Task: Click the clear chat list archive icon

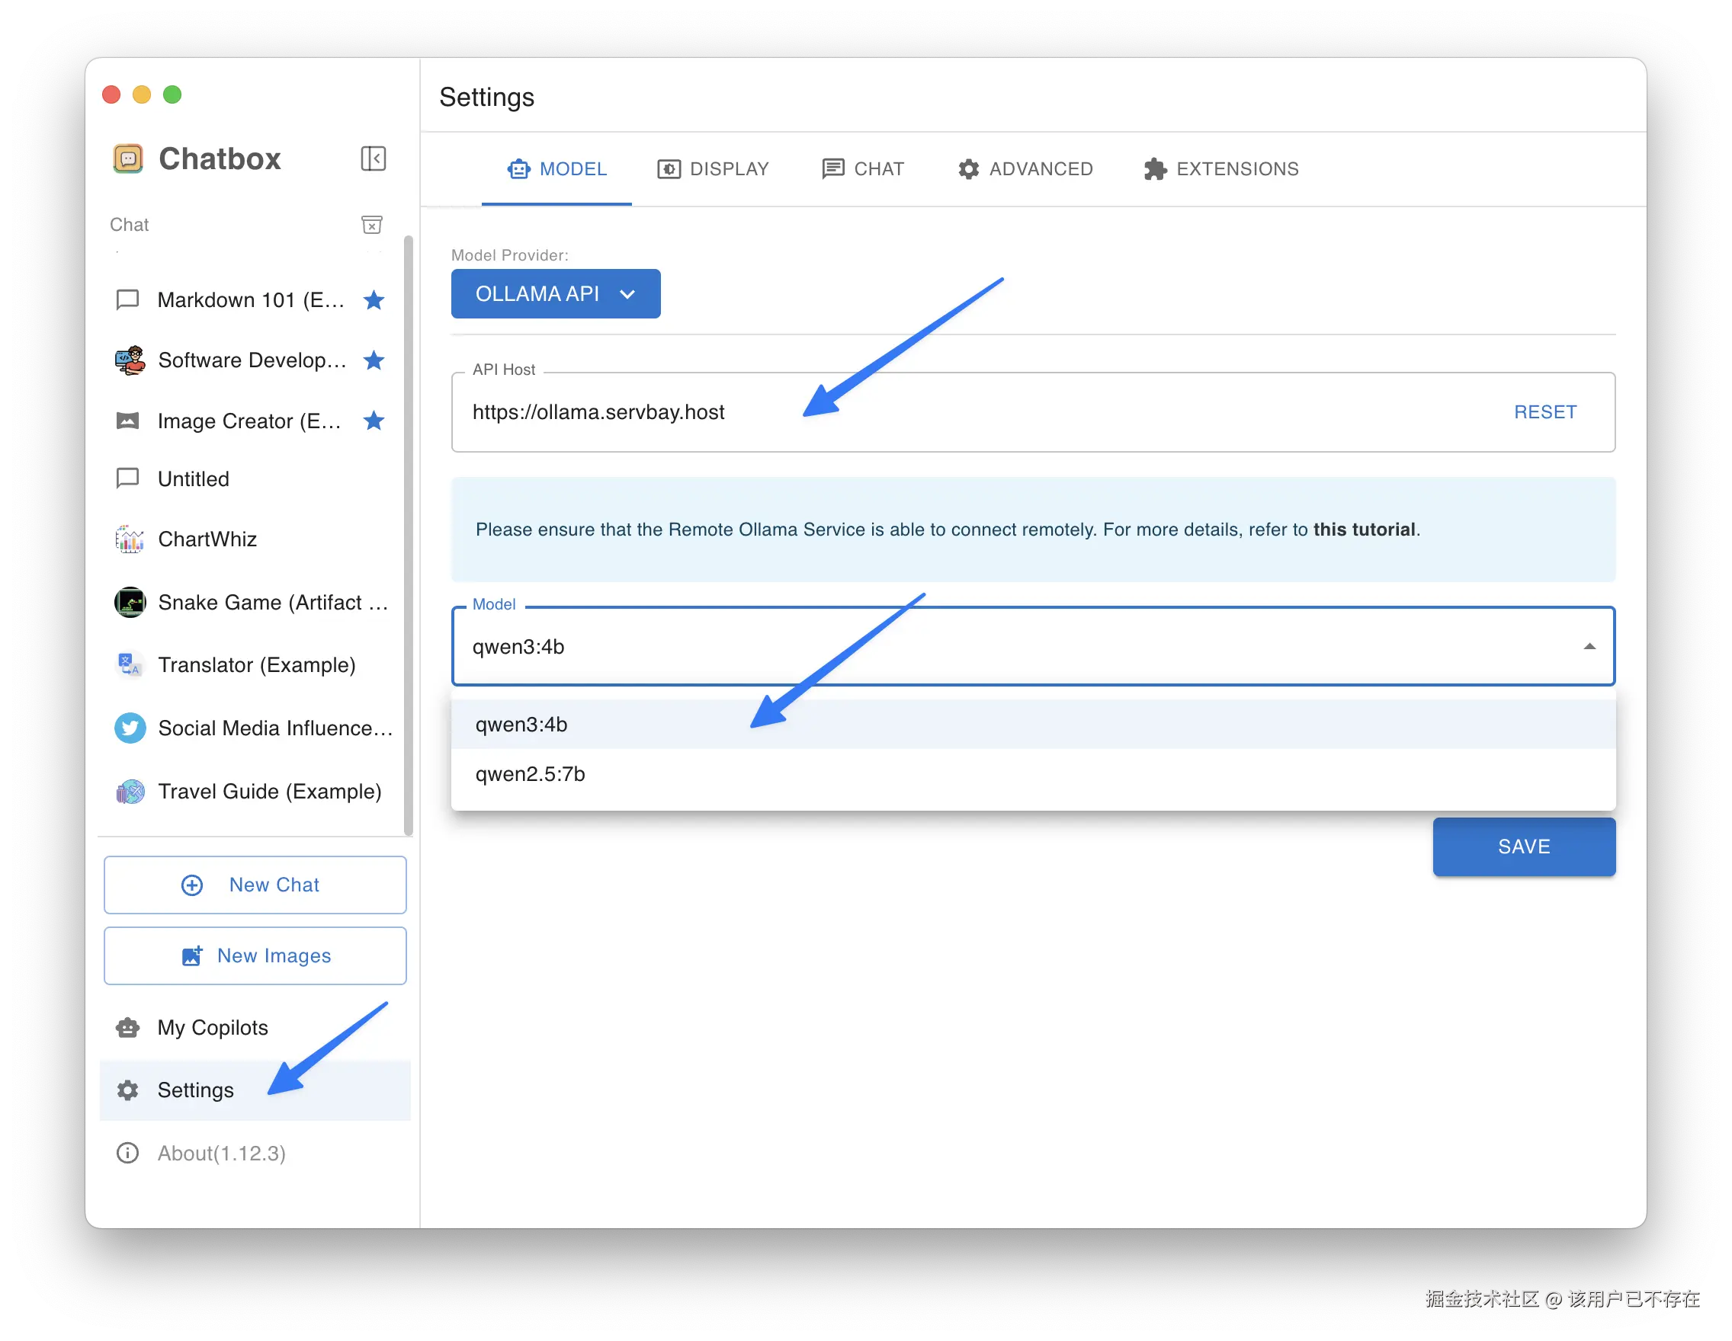Action: 371,225
